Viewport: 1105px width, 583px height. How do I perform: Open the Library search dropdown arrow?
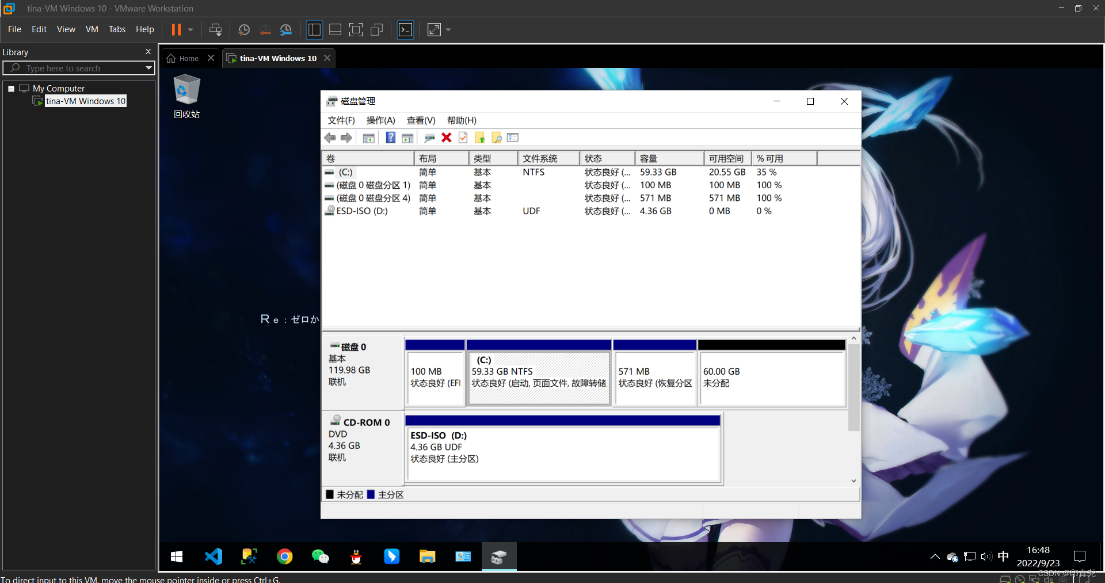pyautogui.click(x=148, y=68)
